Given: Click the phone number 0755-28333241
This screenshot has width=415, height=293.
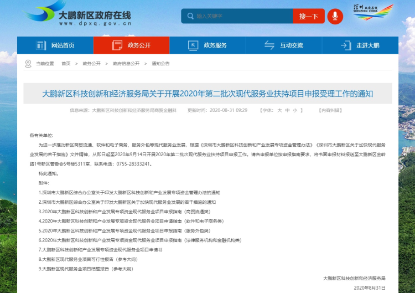Looking at the screenshot, I should (133, 164).
